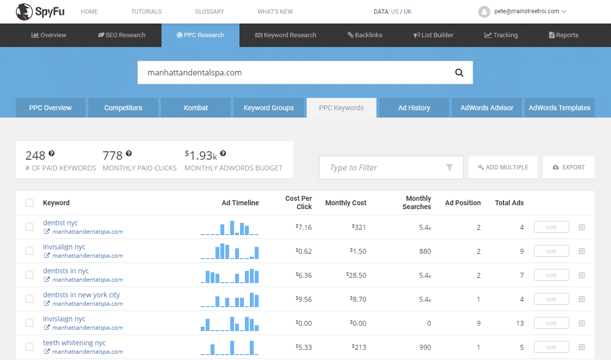611x360 pixels.
Task: Switch to the Ad History sub-tab
Action: (x=414, y=108)
